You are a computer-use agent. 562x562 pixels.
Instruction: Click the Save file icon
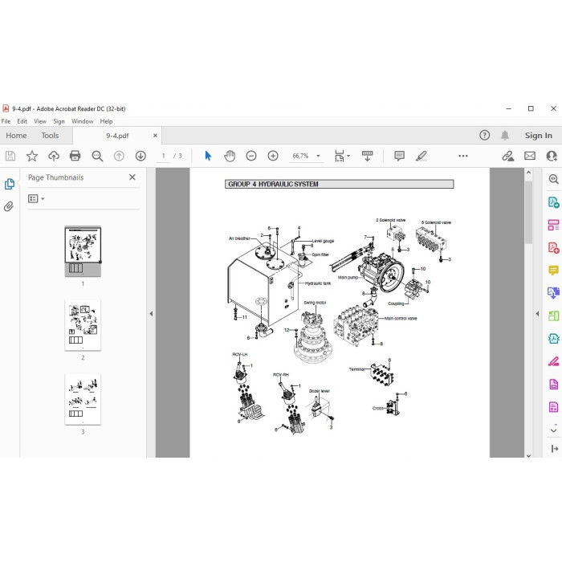click(x=10, y=156)
